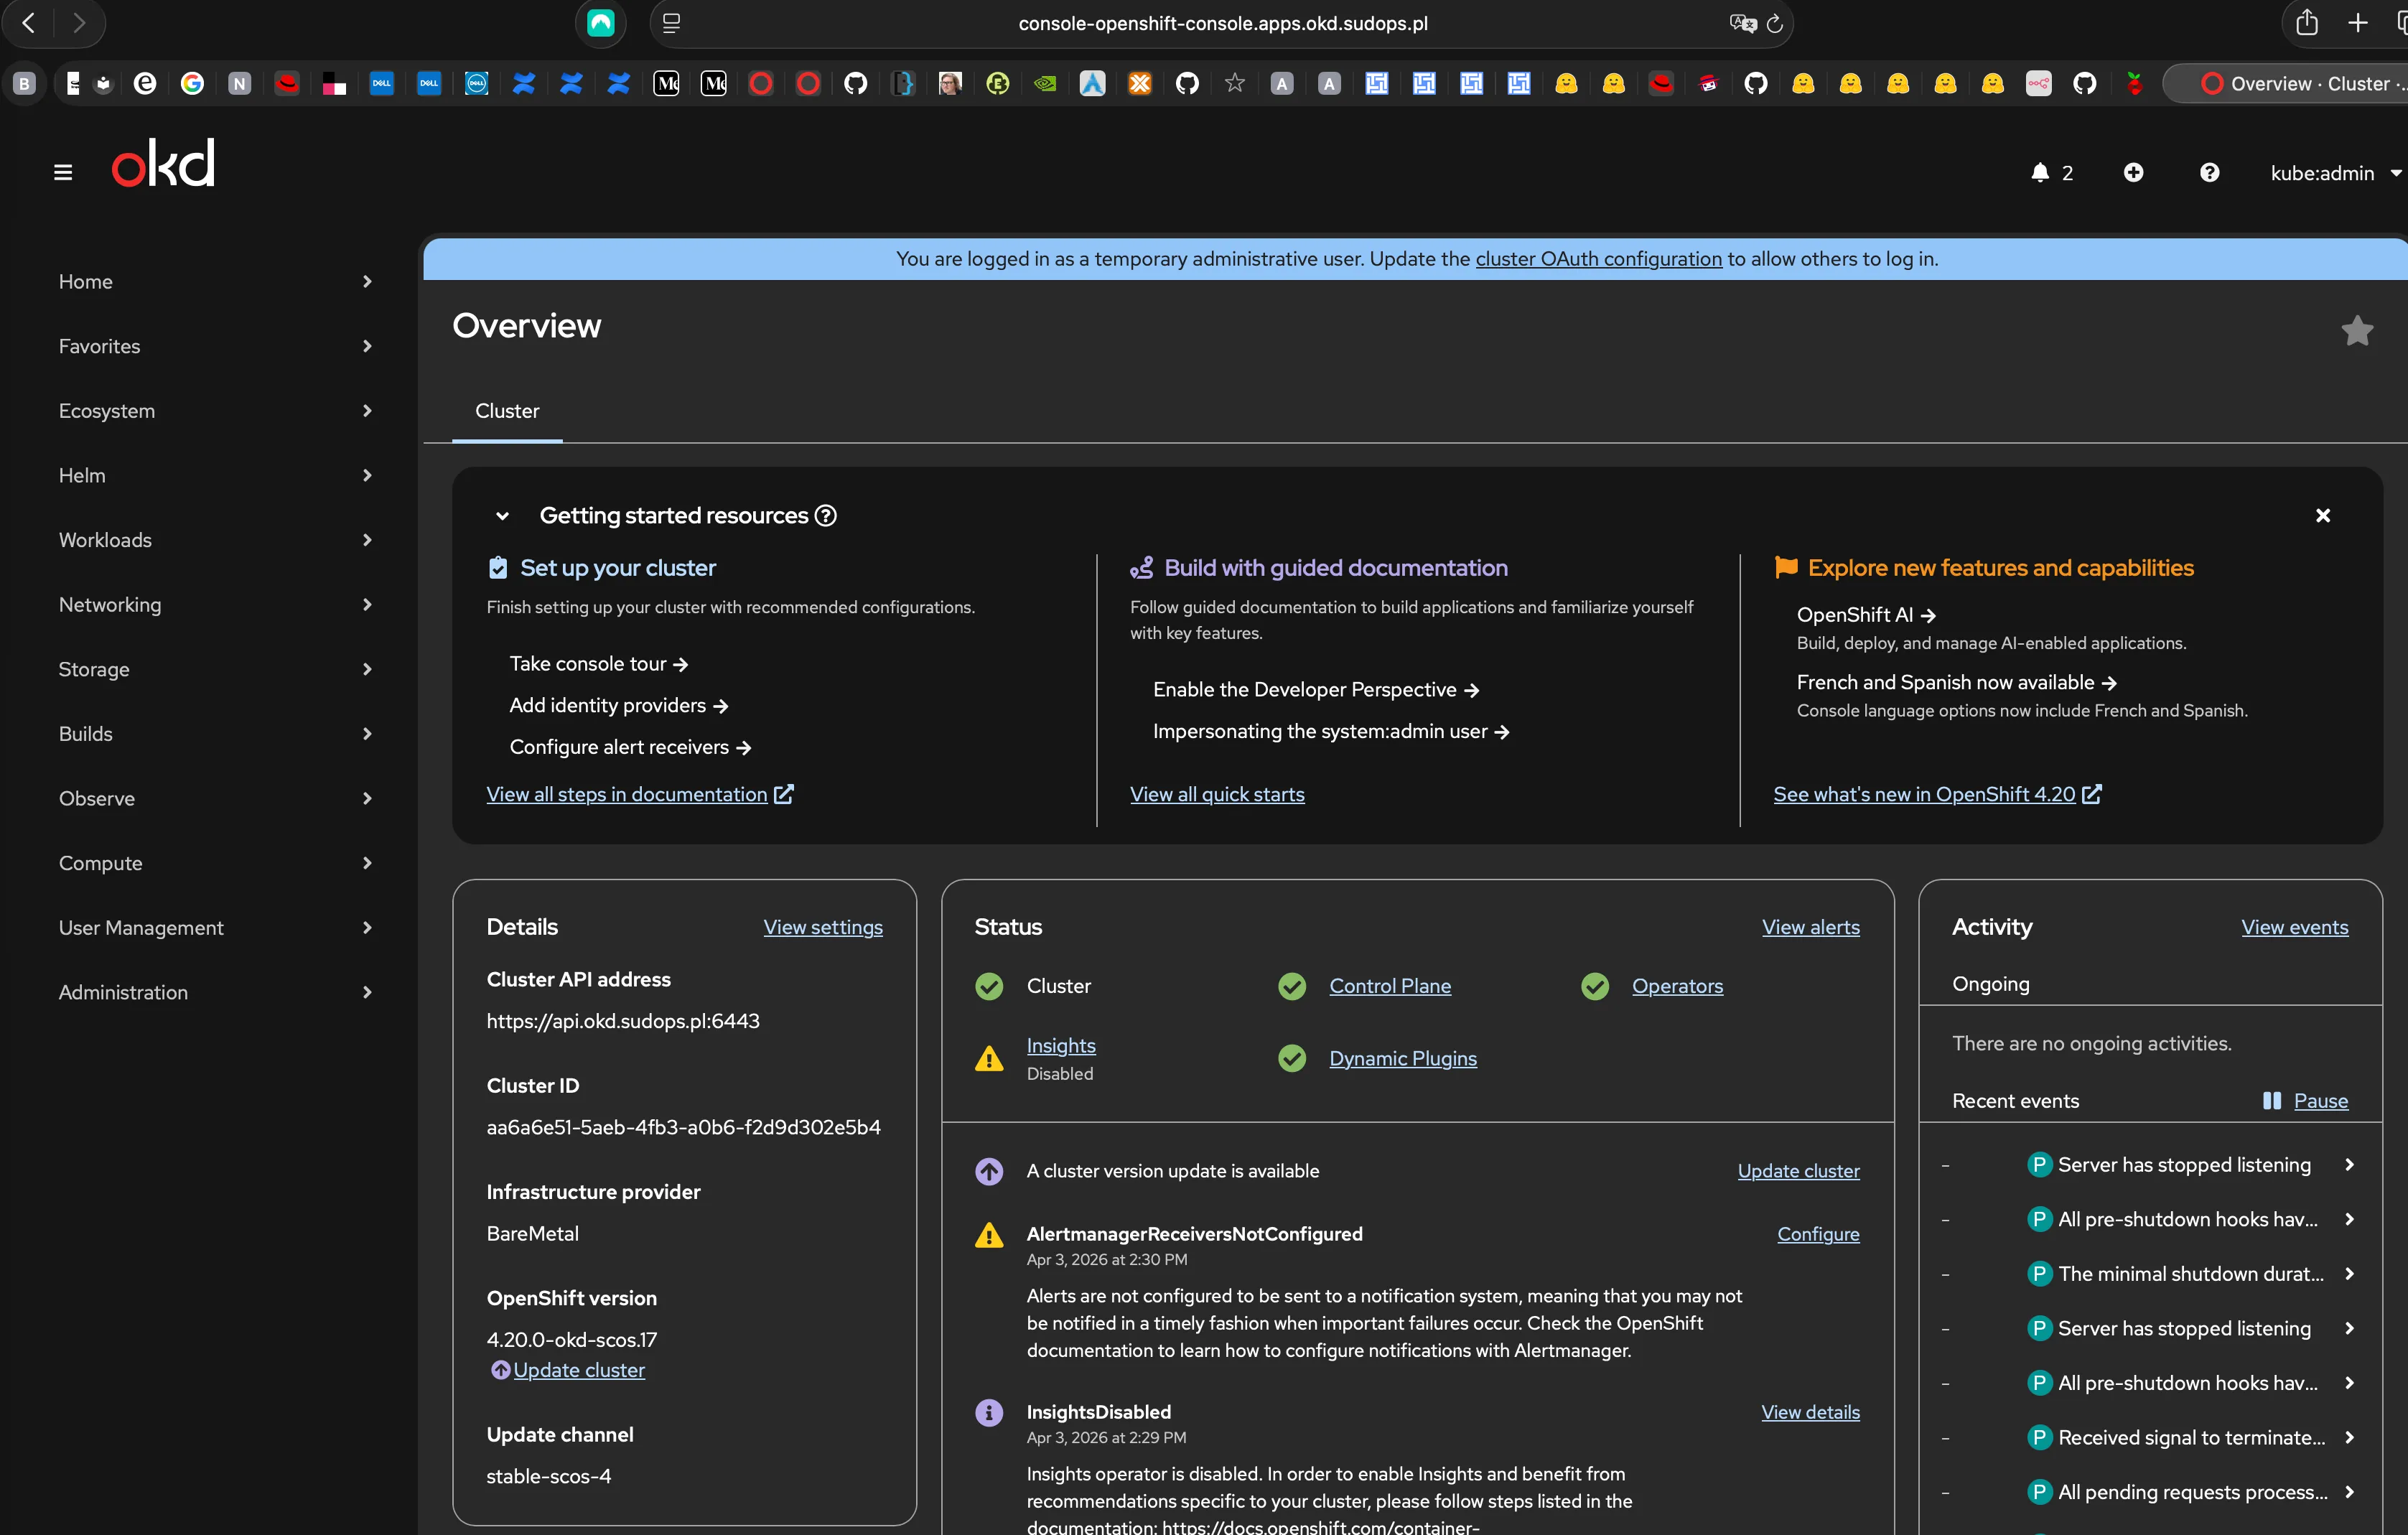Toggle the hamburger navigation menu
The image size is (2408, 1535).
pos(63,173)
